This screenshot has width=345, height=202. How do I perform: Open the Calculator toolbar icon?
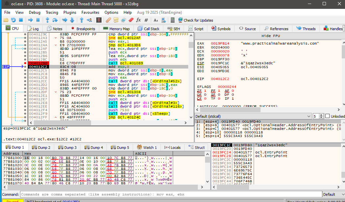click(172, 20)
